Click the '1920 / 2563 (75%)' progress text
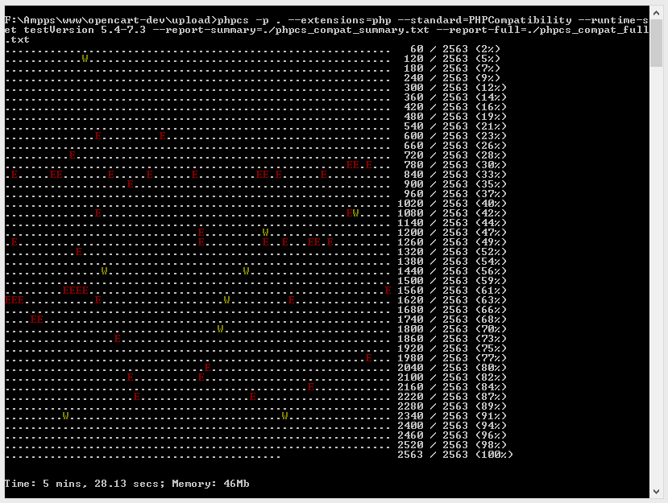 [452, 348]
